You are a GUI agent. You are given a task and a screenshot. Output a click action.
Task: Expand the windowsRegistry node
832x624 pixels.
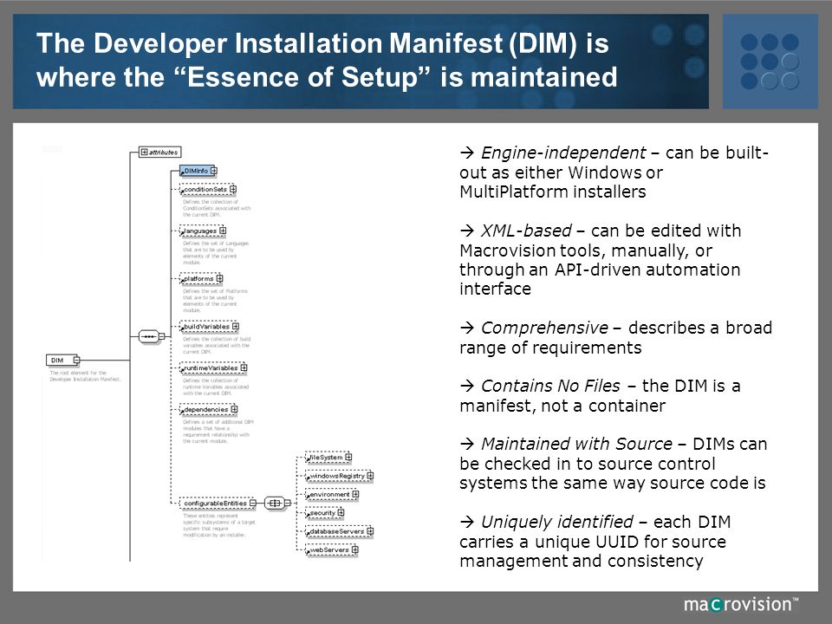pyautogui.click(x=370, y=476)
